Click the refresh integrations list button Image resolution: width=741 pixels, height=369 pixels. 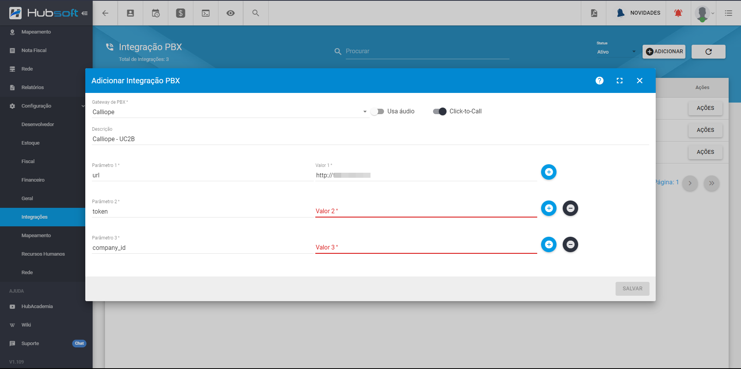pos(709,52)
